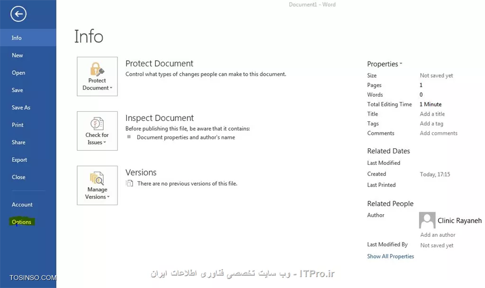Viewport: 485px width, 288px height.
Task: Click the 'Last Printed' label
Action: (x=381, y=185)
